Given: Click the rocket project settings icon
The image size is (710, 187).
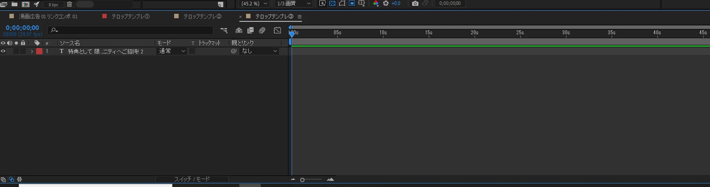Looking at the screenshot, I should 37,4.
